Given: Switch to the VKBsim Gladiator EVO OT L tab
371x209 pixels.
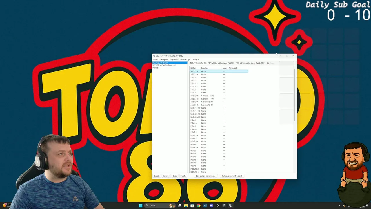Looking at the screenshot, I should click(251, 63).
